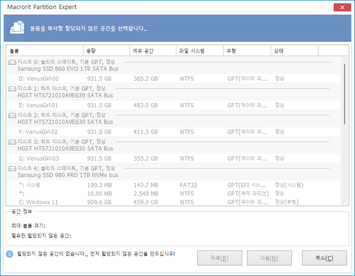
Task: Click the Disk 1 drive icon
Action: 12,89
